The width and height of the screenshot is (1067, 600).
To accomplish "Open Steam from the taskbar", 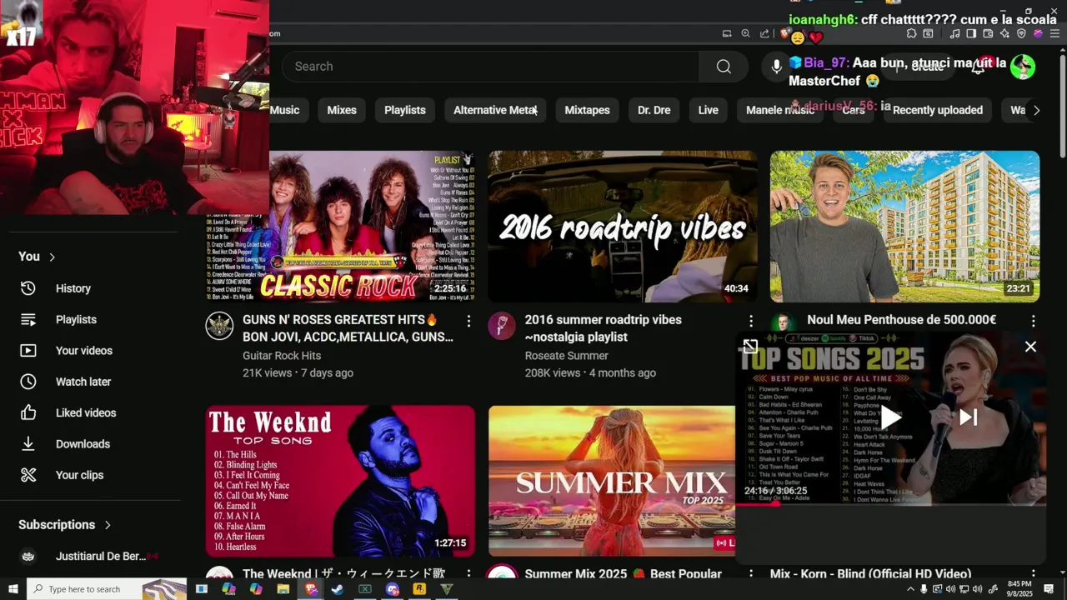I will [338, 589].
